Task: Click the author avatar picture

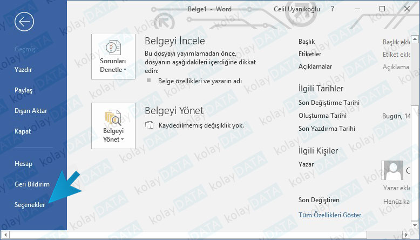Action: tap(392, 171)
